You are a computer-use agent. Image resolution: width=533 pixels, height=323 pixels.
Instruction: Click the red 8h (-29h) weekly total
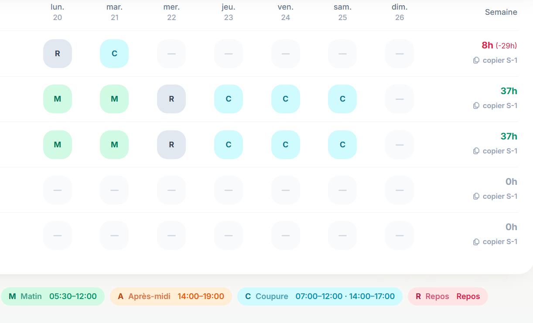(500, 45)
